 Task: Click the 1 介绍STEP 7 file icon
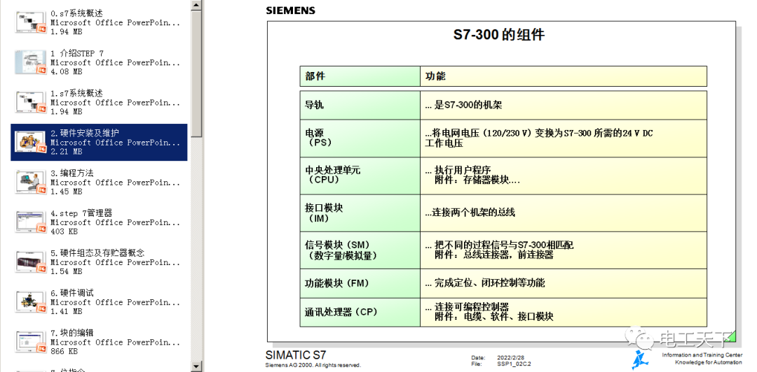pos(30,63)
